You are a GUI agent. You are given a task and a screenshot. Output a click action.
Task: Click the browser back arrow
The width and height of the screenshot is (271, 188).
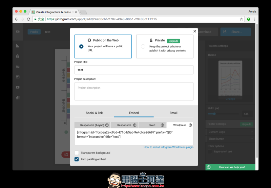click(16, 19)
